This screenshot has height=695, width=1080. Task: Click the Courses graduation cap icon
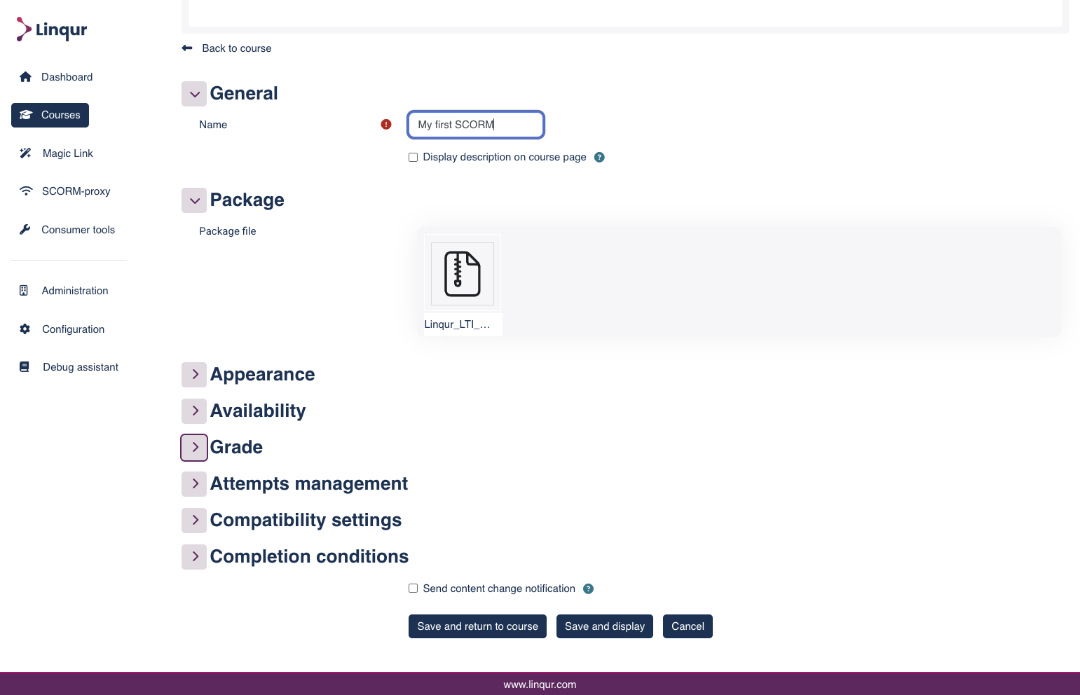[26, 115]
